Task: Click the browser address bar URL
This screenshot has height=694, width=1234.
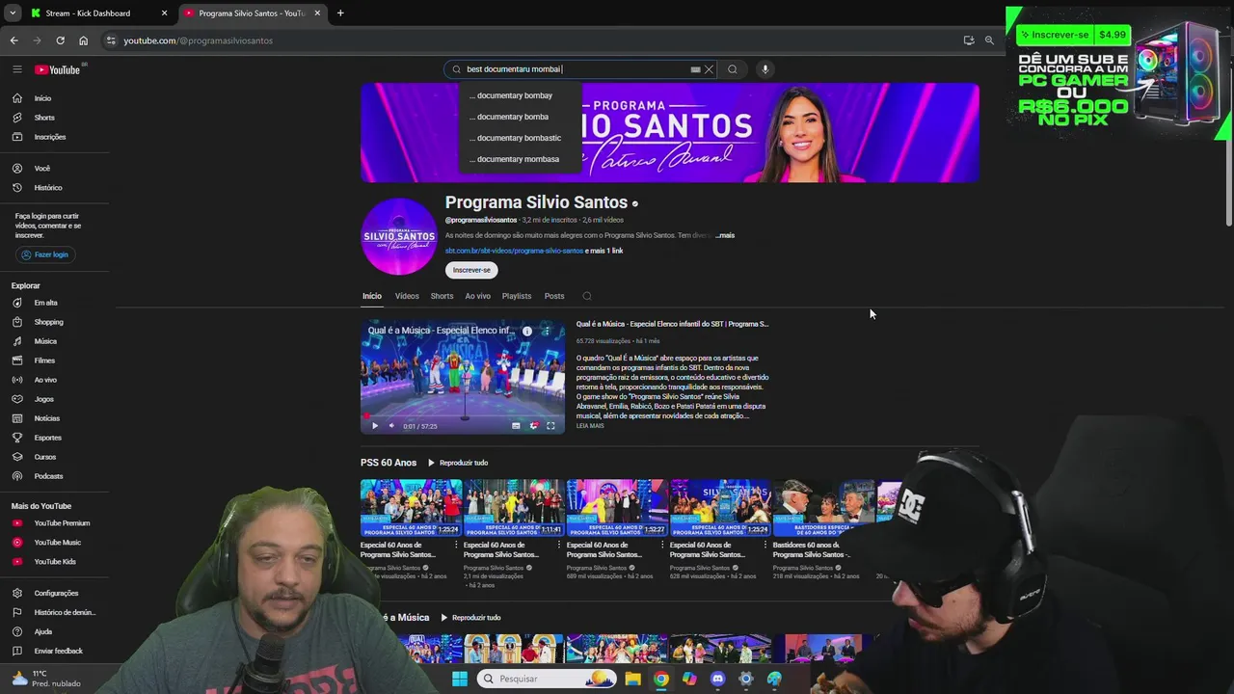Action: (x=198, y=40)
